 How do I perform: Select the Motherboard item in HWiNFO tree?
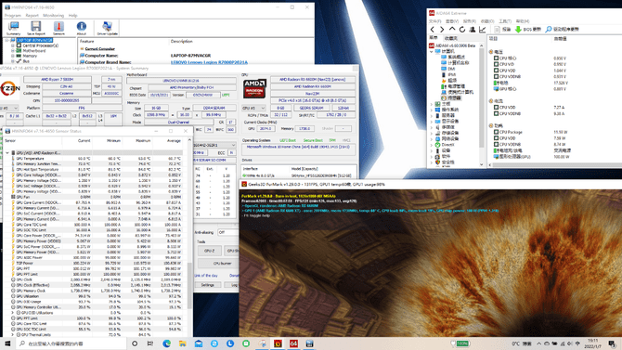tap(34, 51)
